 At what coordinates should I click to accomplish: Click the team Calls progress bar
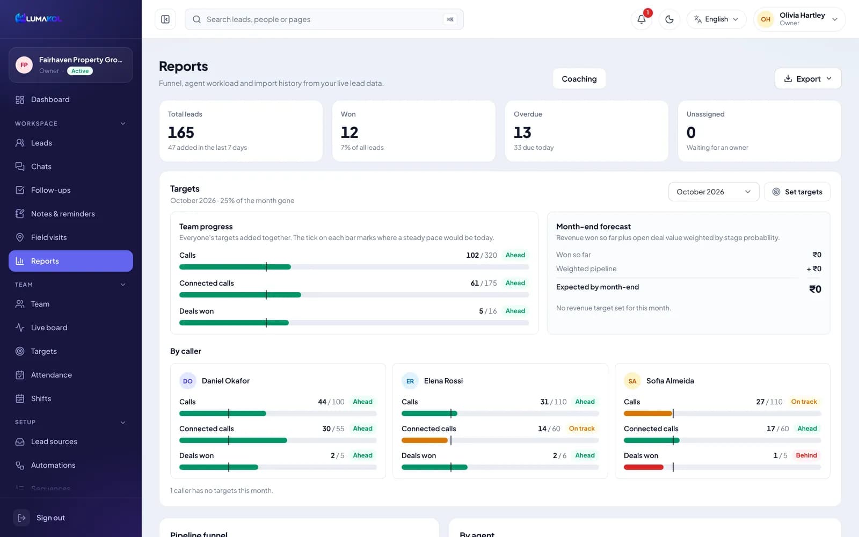click(354, 267)
